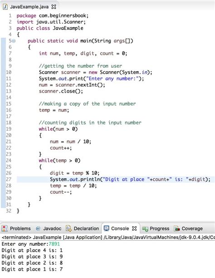Click the Coverage view icon
Screen dimensions: 215x278
177,228
